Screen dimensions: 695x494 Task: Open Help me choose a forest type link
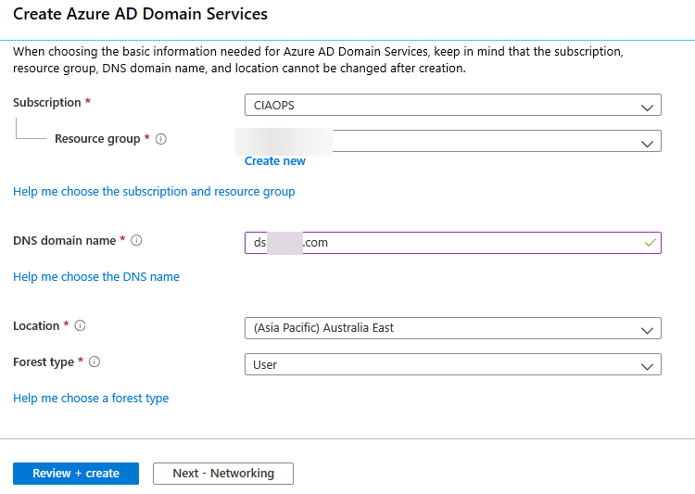pos(91,399)
